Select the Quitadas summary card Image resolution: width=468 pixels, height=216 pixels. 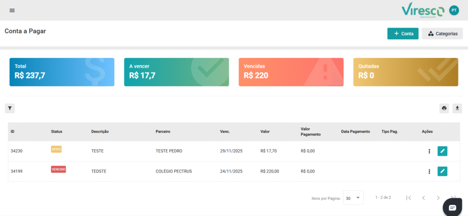pos(405,72)
